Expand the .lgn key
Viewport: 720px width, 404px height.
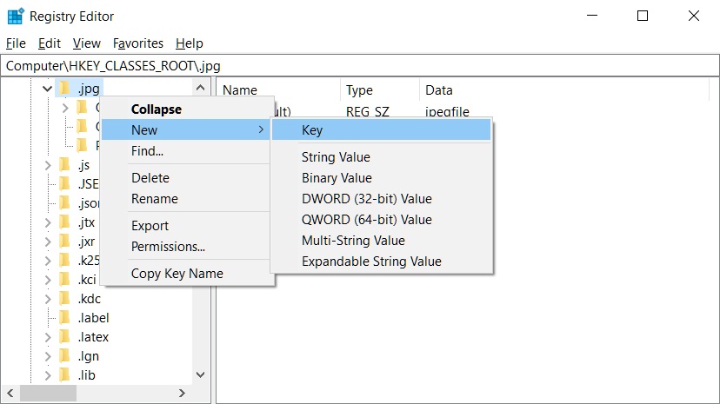click(48, 356)
